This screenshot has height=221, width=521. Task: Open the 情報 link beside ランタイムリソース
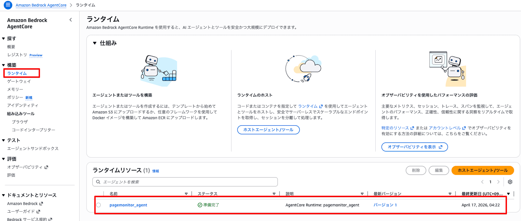point(156,171)
